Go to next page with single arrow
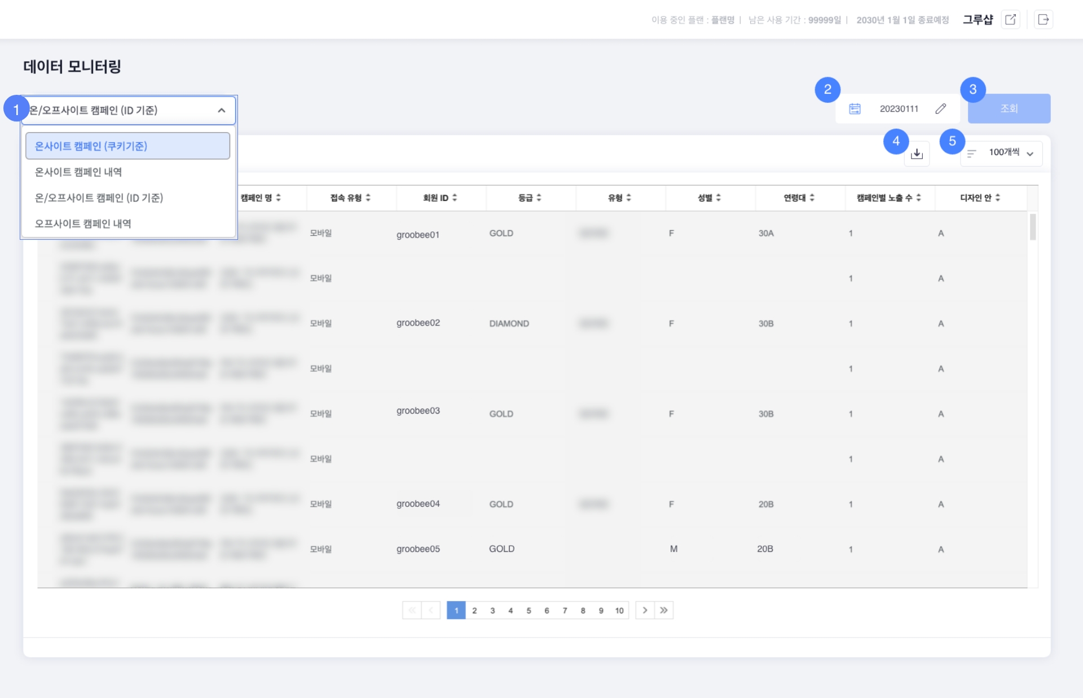 645,610
